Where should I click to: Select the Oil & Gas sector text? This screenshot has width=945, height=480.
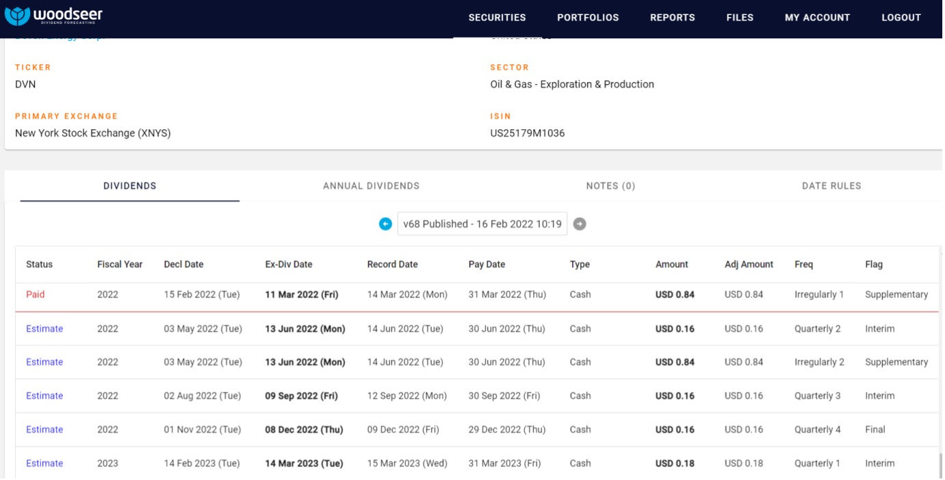[572, 85]
